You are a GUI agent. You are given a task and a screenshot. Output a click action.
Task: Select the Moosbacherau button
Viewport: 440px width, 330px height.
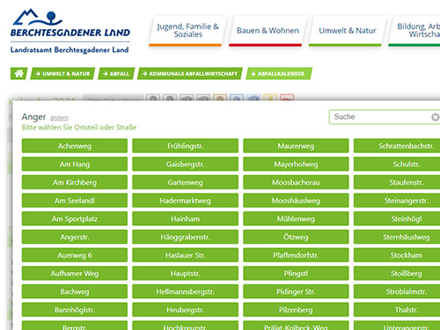296,182
